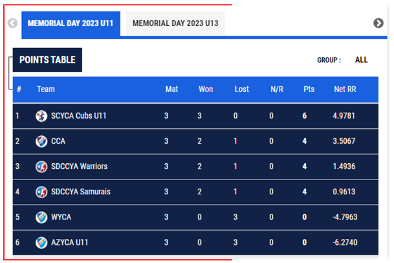The width and height of the screenshot is (394, 263).
Task: Click the Mat column header
Action: point(171,89)
